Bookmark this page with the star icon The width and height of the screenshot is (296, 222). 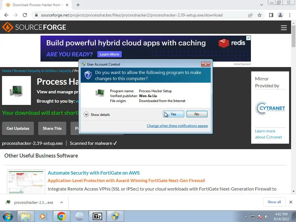pyautogui.click(x=260, y=15)
